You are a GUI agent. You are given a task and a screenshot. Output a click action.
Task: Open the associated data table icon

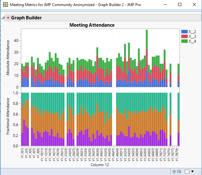[179, 172]
